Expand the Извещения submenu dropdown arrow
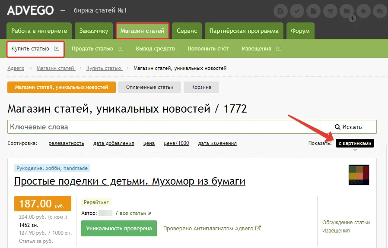Image resolution: width=388 pixels, height=248 pixels. 279,48
